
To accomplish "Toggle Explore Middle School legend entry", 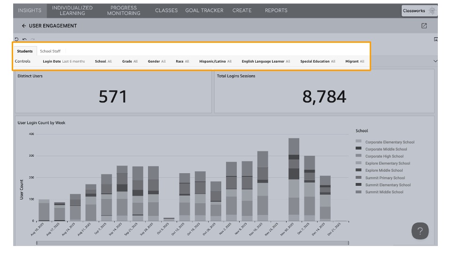I will (x=384, y=170).
